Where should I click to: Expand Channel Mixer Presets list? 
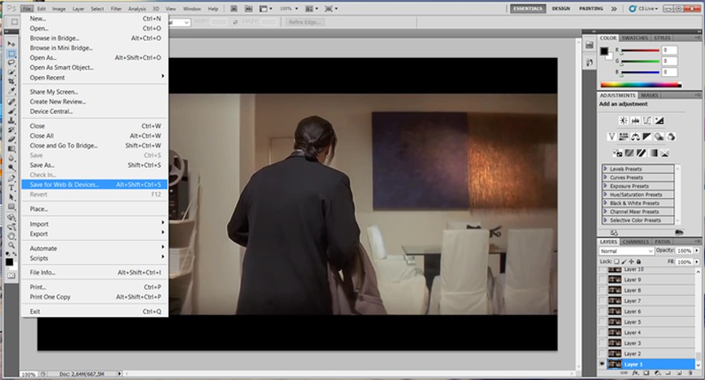605,212
